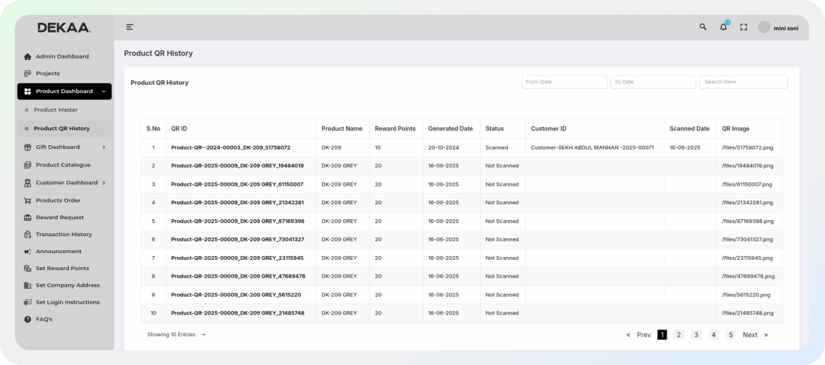Open the search magnifier icon in header
Viewport: 825px width, 365px height.
click(x=702, y=27)
